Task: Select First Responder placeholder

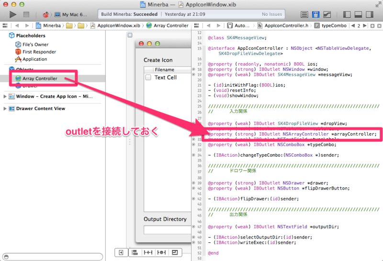Action: [x=35, y=52]
